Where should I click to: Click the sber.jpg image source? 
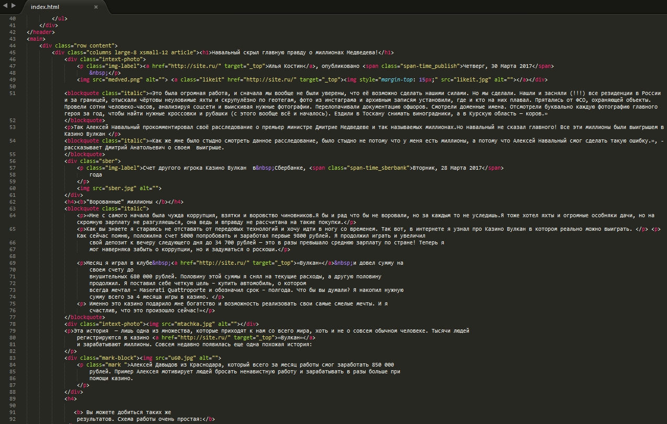coord(122,188)
